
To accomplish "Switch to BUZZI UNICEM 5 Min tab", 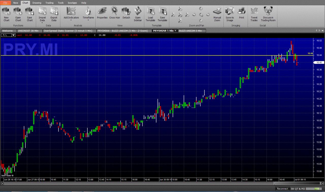I will 190,31.
